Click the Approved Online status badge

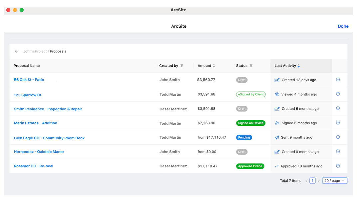(x=250, y=166)
